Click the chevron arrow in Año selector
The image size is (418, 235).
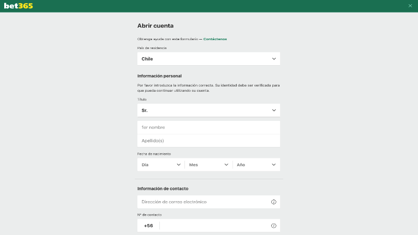pos(274,165)
